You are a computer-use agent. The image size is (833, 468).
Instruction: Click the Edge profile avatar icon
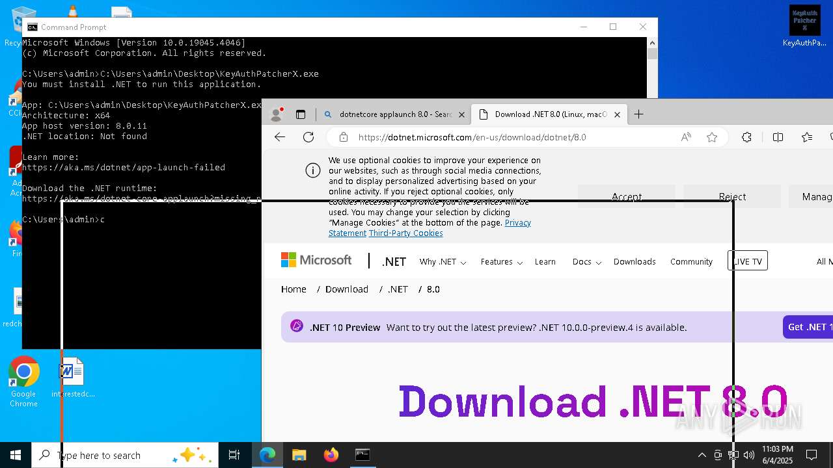(x=277, y=114)
